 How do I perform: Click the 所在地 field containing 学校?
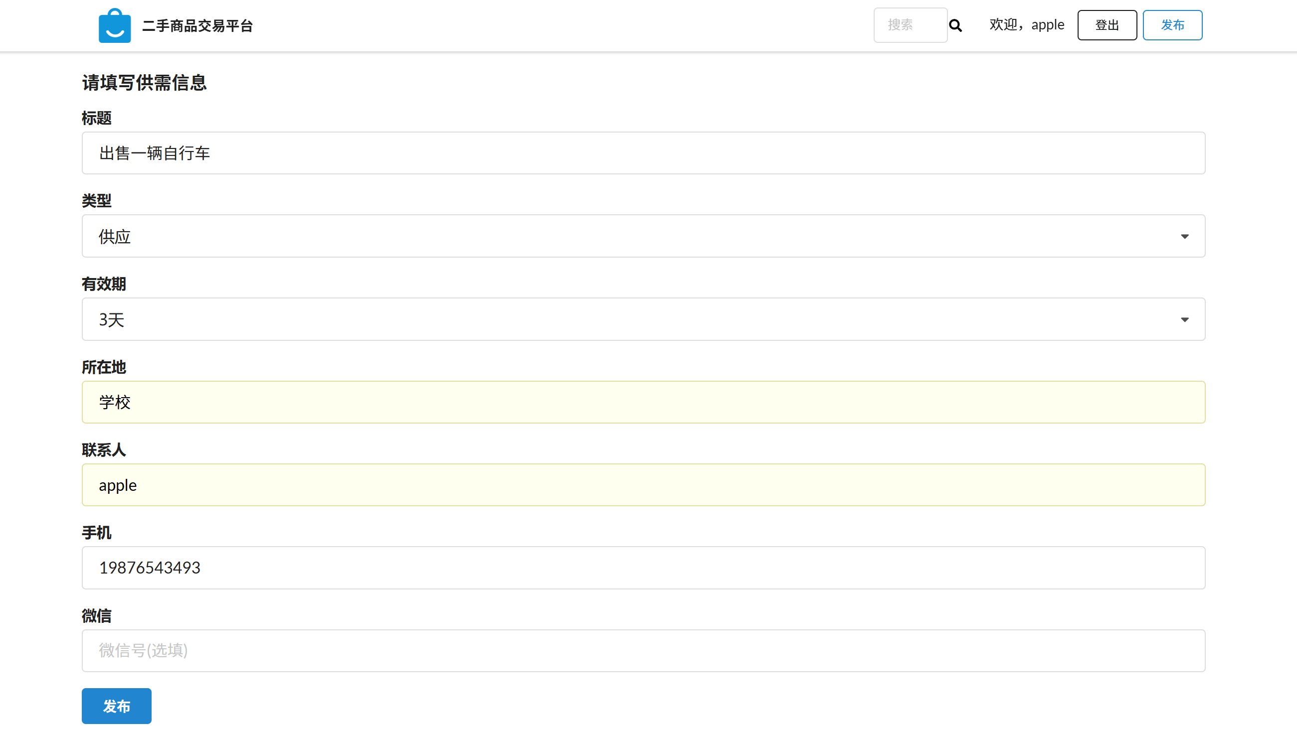click(x=643, y=402)
